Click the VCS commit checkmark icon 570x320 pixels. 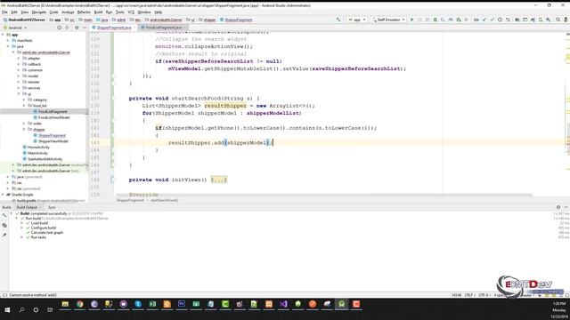tap(492, 20)
